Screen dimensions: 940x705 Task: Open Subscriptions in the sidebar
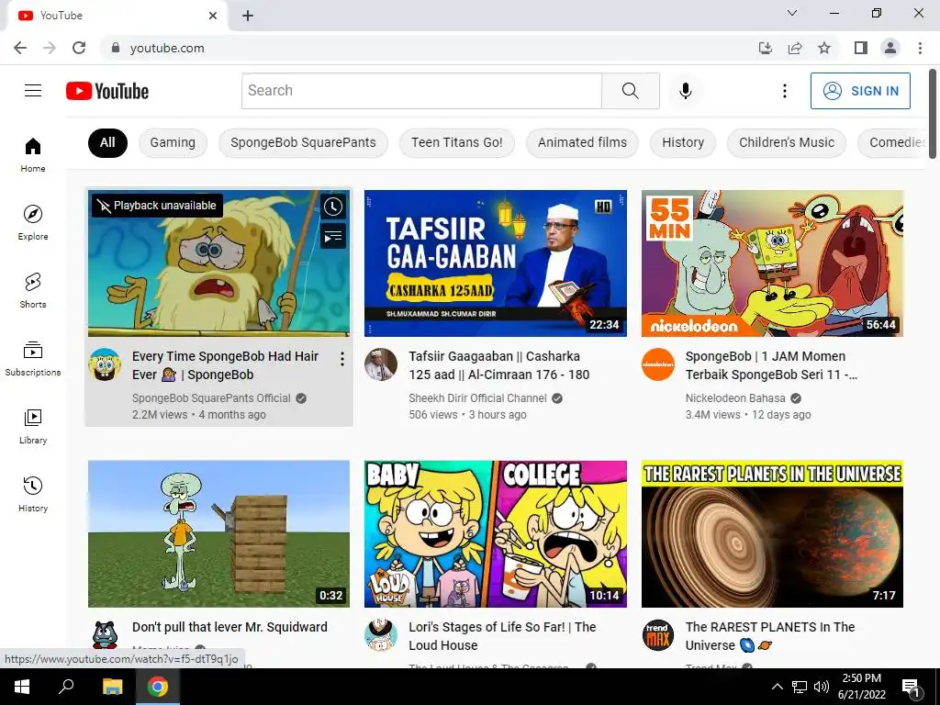33,359
